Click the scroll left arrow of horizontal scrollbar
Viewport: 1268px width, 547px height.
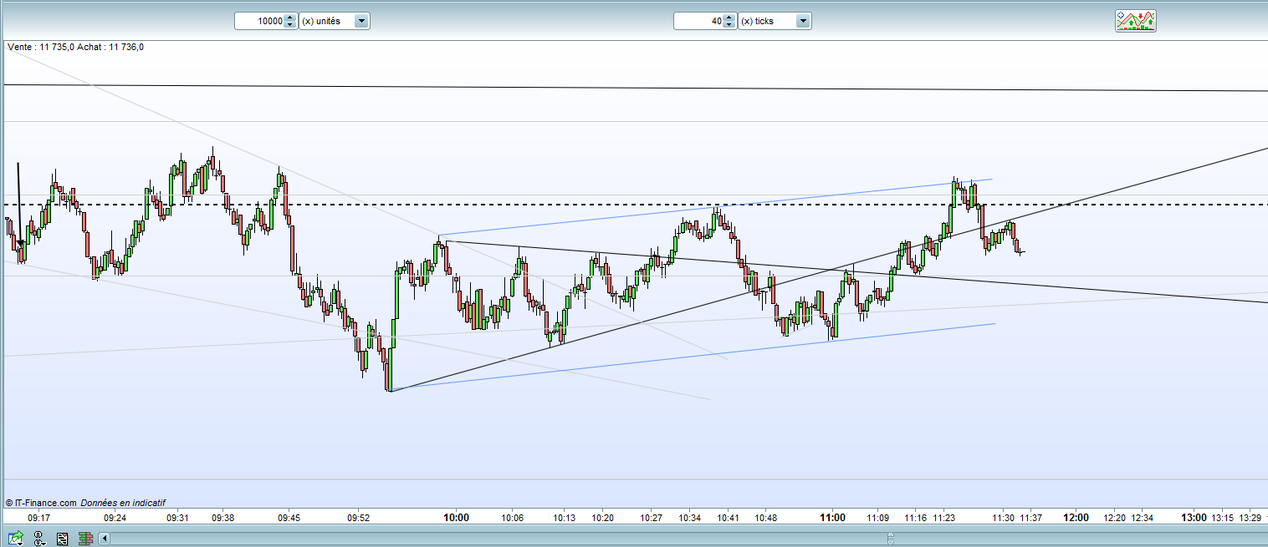pyautogui.click(x=105, y=539)
